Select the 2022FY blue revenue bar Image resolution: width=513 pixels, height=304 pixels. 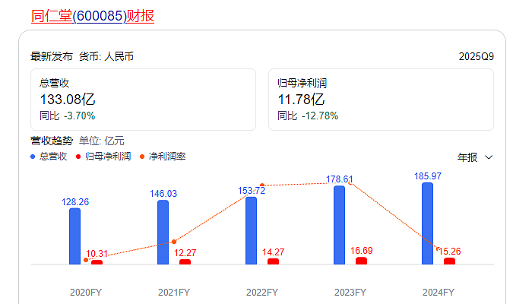(x=251, y=231)
